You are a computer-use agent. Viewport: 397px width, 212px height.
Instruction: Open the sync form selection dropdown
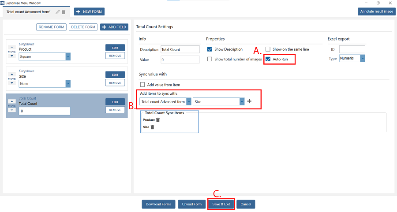pos(189,101)
